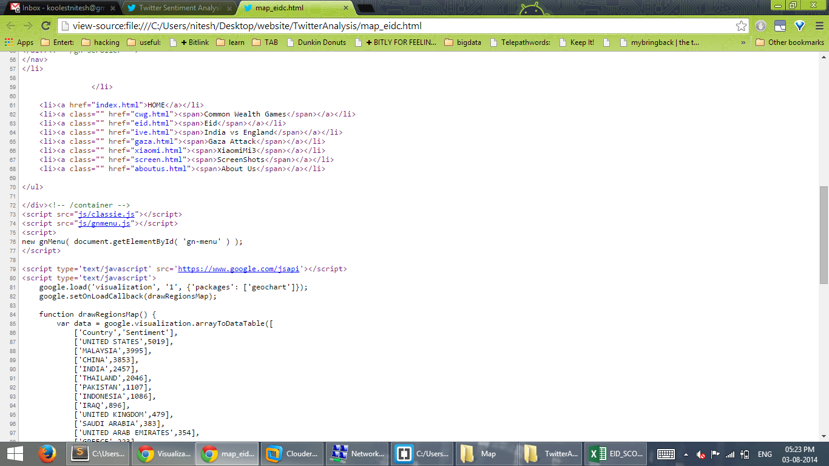Follow the js/classie.js source link
This screenshot has height=466, width=829.
[107, 214]
